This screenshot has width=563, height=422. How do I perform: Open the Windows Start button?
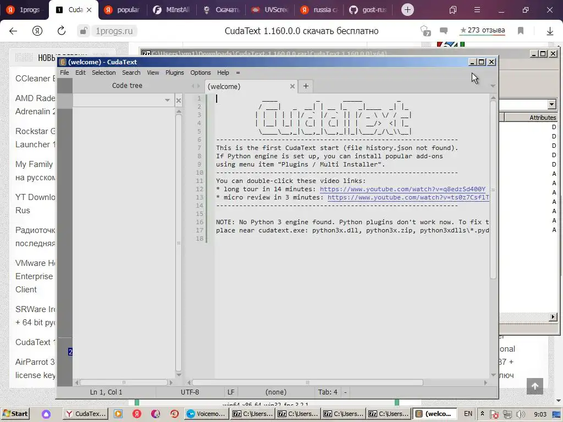(x=15, y=414)
